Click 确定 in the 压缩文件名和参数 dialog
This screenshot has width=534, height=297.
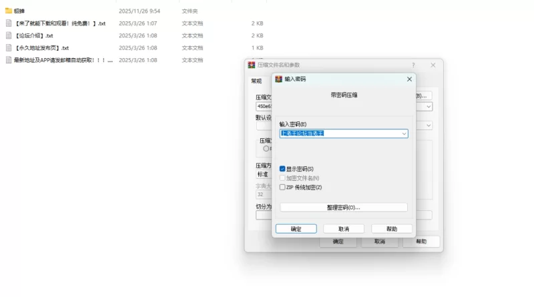point(338,242)
